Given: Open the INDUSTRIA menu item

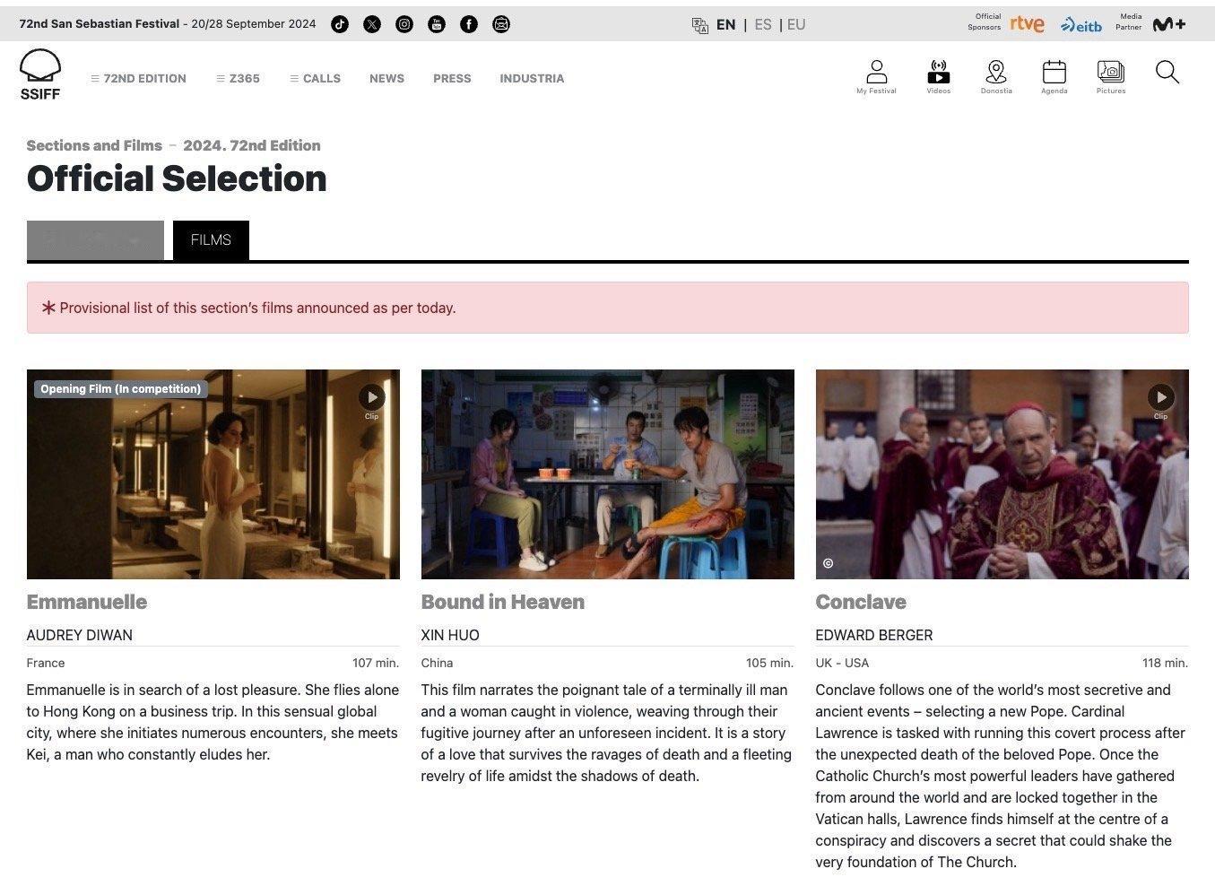Looking at the screenshot, I should coord(532,79).
